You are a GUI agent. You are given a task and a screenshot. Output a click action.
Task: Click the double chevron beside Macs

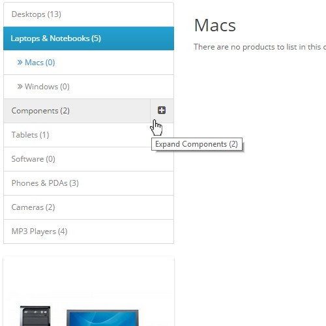(x=20, y=63)
